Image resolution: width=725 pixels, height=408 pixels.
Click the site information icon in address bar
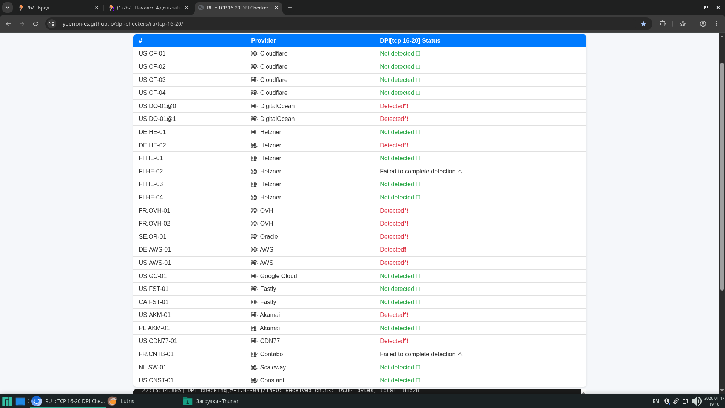point(52,24)
